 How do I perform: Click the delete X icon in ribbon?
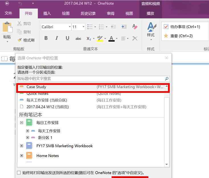(135, 38)
